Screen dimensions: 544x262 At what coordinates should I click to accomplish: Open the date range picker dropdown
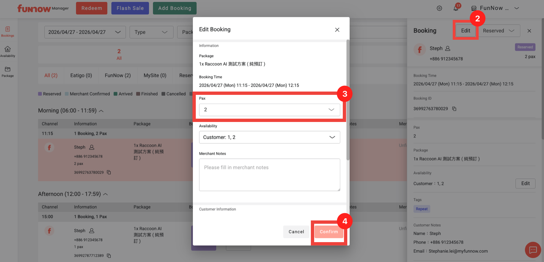click(x=85, y=32)
